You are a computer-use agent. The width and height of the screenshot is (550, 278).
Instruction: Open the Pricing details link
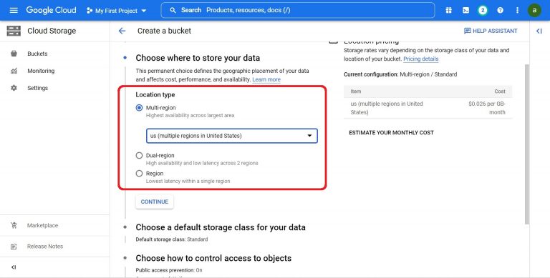[420, 59]
